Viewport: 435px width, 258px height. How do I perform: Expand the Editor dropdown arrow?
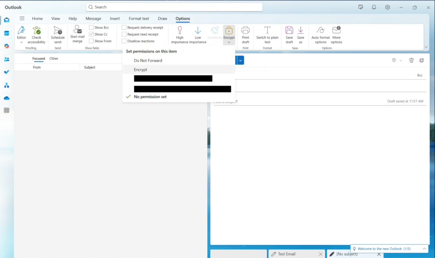click(x=21, y=42)
